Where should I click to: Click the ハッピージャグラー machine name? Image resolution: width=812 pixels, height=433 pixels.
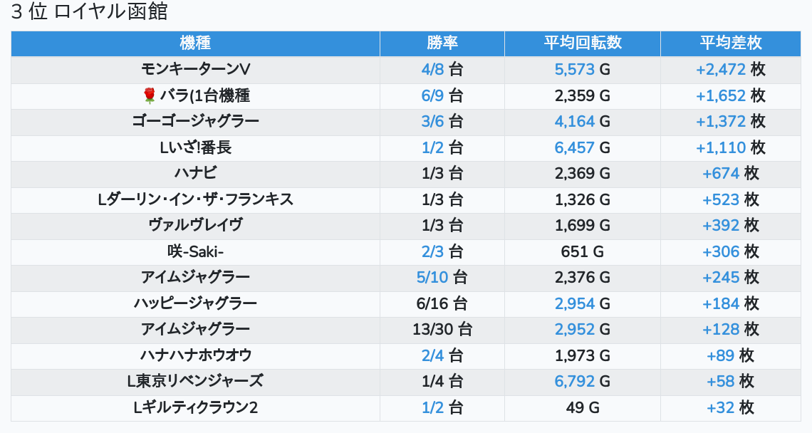[x=195, y=303]
